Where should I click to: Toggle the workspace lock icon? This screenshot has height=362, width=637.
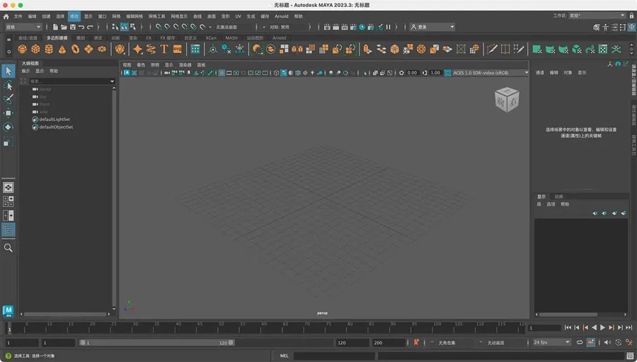(x=632, y=15)
